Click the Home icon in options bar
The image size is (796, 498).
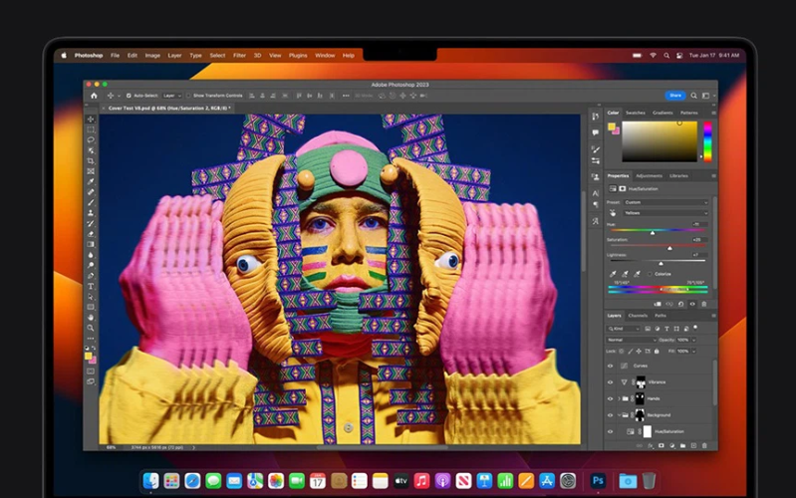click(93, 96)
